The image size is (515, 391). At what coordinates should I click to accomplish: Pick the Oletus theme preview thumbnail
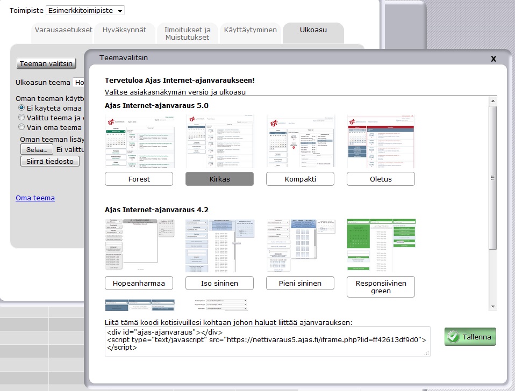pos(381,141)
